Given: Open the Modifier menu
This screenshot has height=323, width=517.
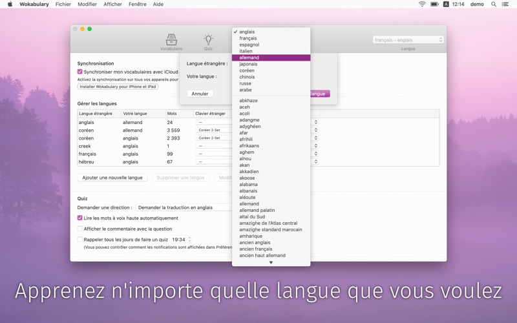Looking at the screenshot, I should coord(87,4).
